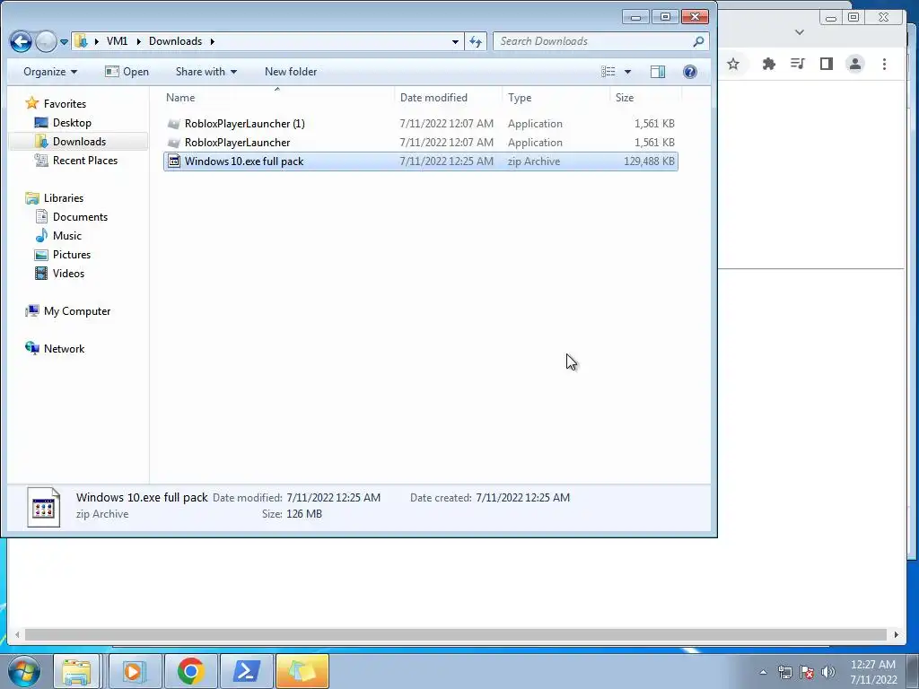Click Windows 10.exe full pack zip icon

[x=173, y=161]
